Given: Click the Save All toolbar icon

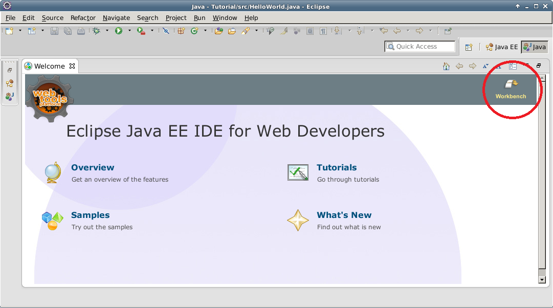Looking at the screenshot, I should [68, 31].
